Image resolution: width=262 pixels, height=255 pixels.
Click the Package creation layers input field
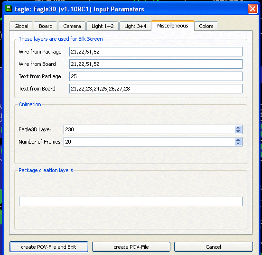pyautogui.click(x=131, y=201)
